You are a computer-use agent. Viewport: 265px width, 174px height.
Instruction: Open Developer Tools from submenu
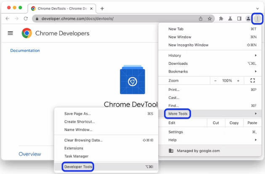(106, 167)
